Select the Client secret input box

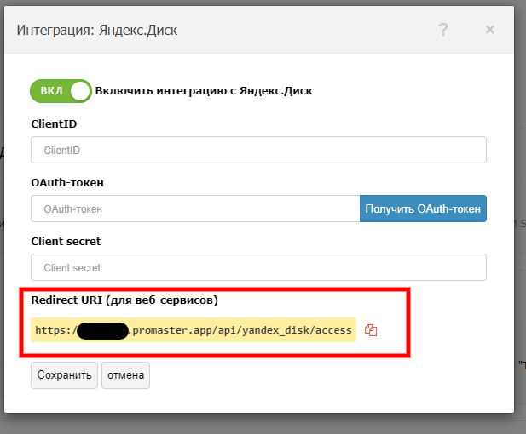point(258,267)
